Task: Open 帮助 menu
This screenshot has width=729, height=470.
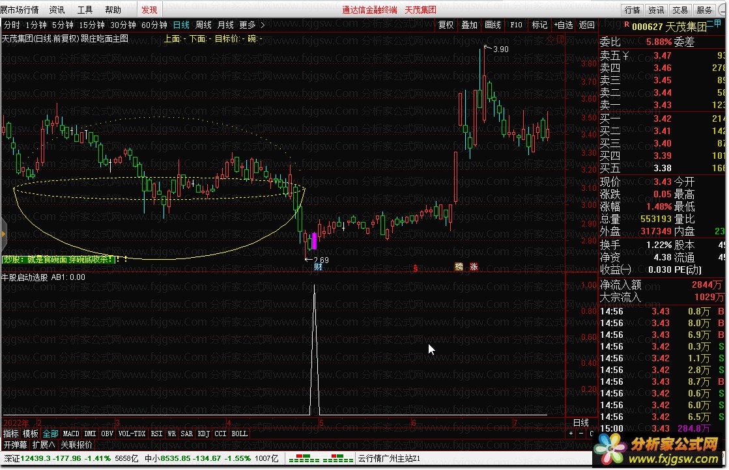Action: [x=113, y=10]
